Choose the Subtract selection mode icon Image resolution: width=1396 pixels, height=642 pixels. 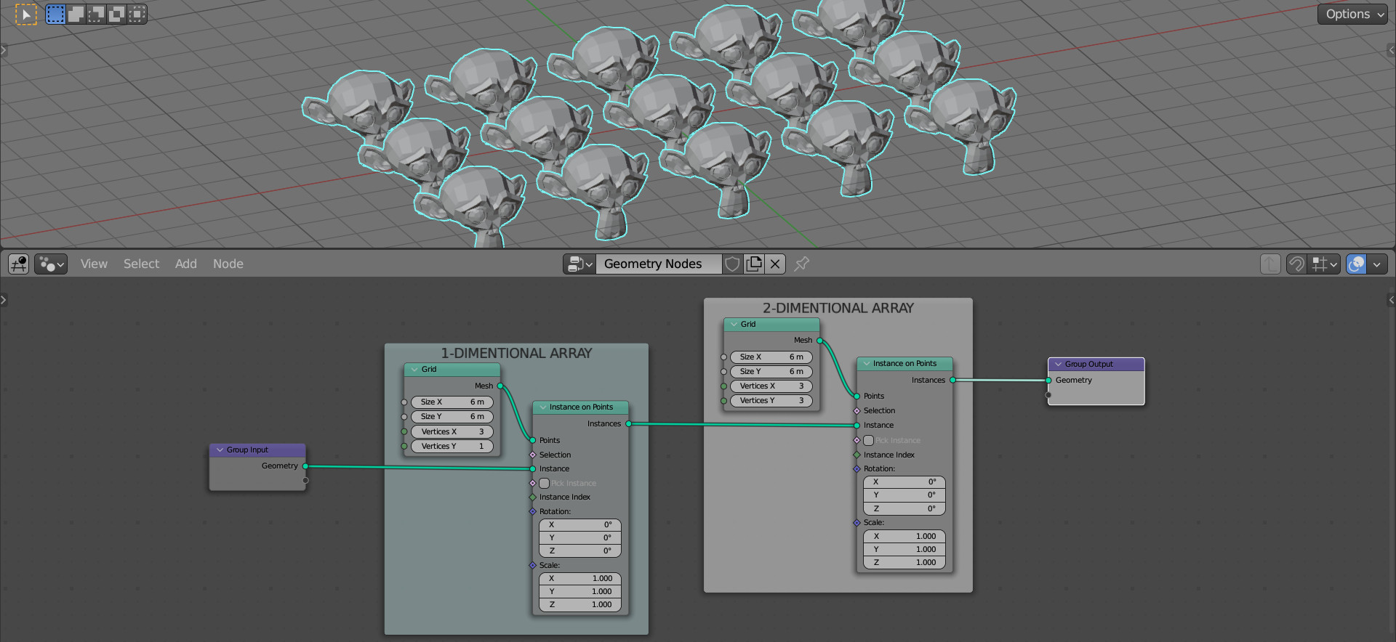tap(96, 14)
